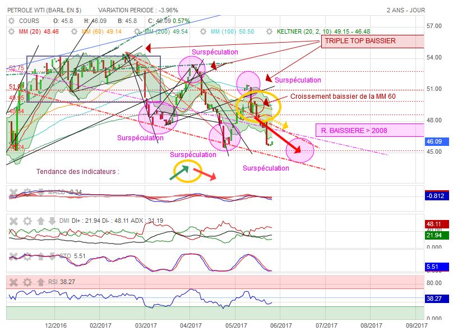Click the 06/2017 date axis label
The width and height of the screenshot is (453, 335).
[281, 325]
